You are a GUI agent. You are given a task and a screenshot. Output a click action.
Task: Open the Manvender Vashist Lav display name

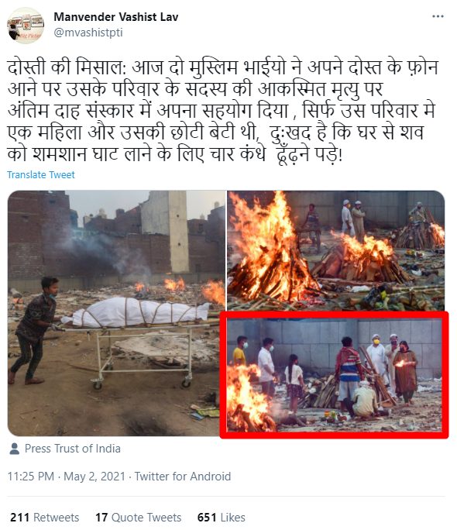click(x=116, y=17)
